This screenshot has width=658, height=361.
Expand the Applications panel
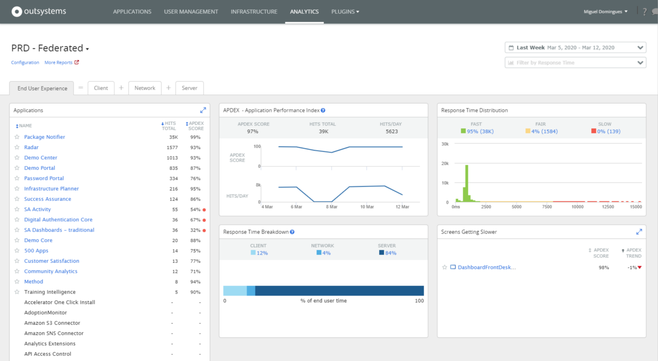pyautogui.click(x=203, y=110)
